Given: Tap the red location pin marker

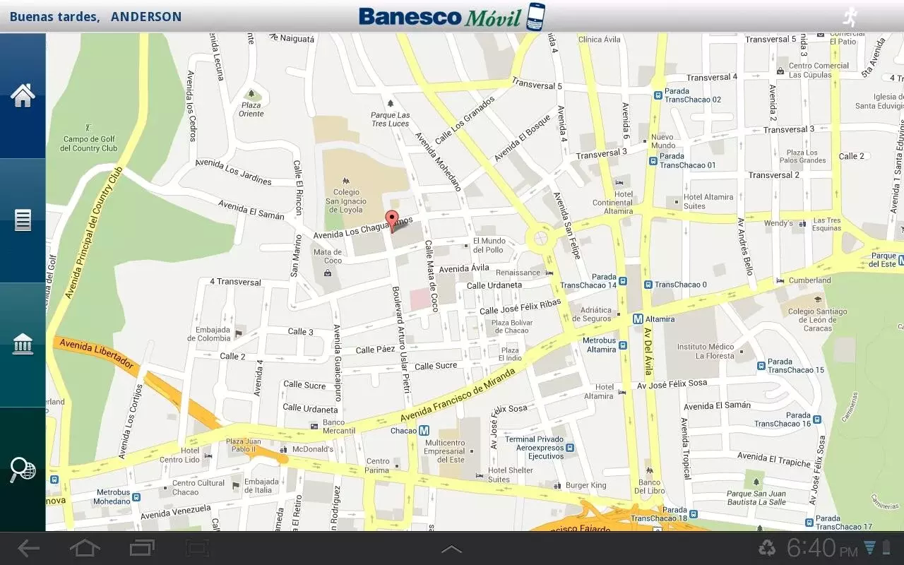Looking at the screenshot, I should pos(392,220).
